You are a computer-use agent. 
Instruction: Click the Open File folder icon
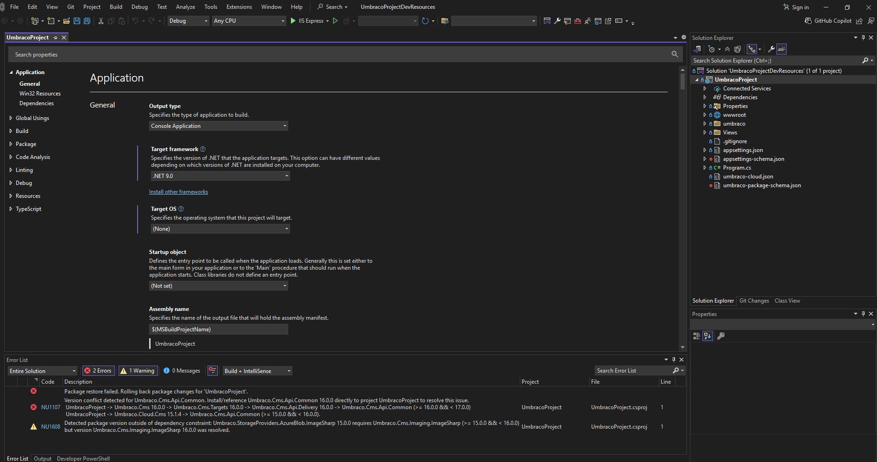pyautogui.click(x=67, y=21)
